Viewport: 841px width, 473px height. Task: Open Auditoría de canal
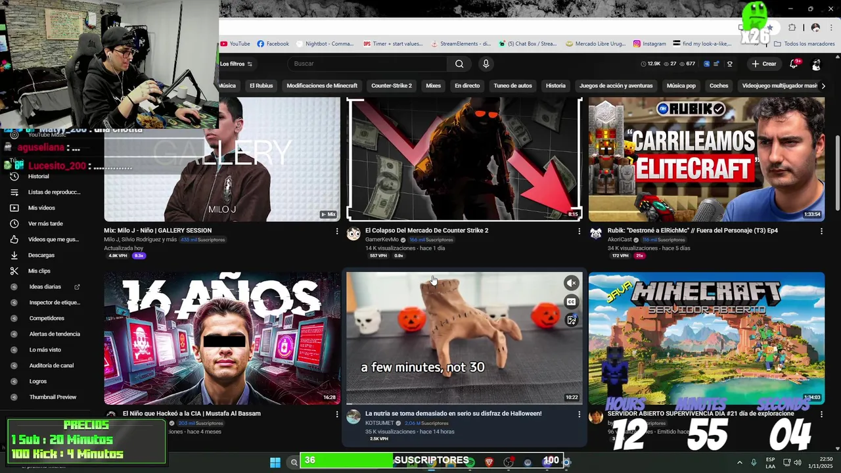coord(51,365)
